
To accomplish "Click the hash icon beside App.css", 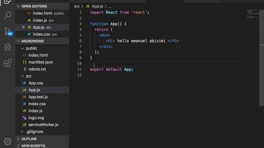I will [25, 83].
